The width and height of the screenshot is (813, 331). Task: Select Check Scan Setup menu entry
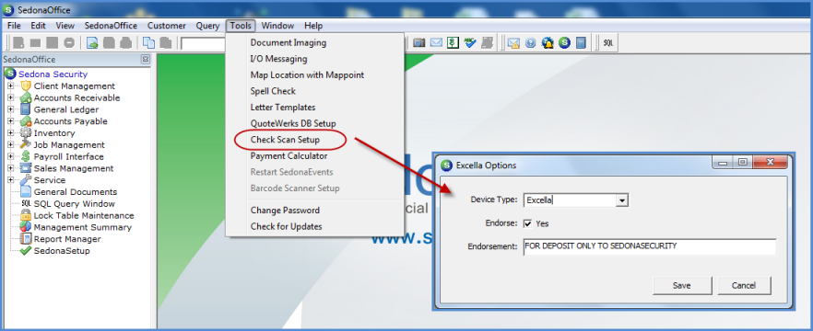click(x=285, y=140)
